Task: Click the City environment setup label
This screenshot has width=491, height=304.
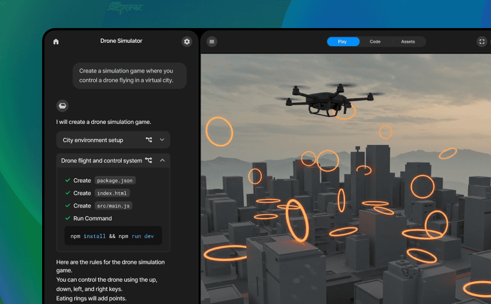Action: 93,140
